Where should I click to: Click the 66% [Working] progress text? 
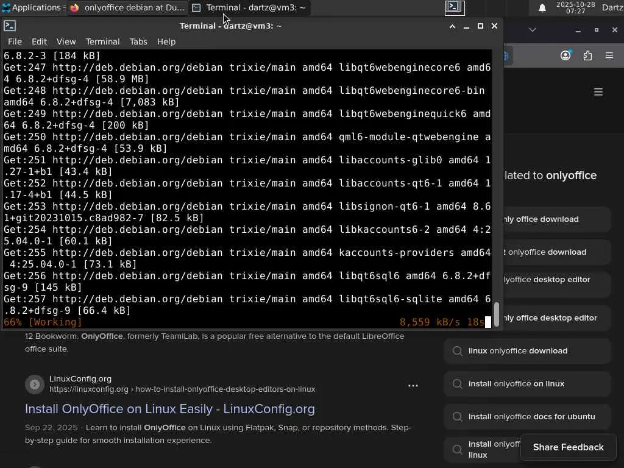(x=43, y=322)
